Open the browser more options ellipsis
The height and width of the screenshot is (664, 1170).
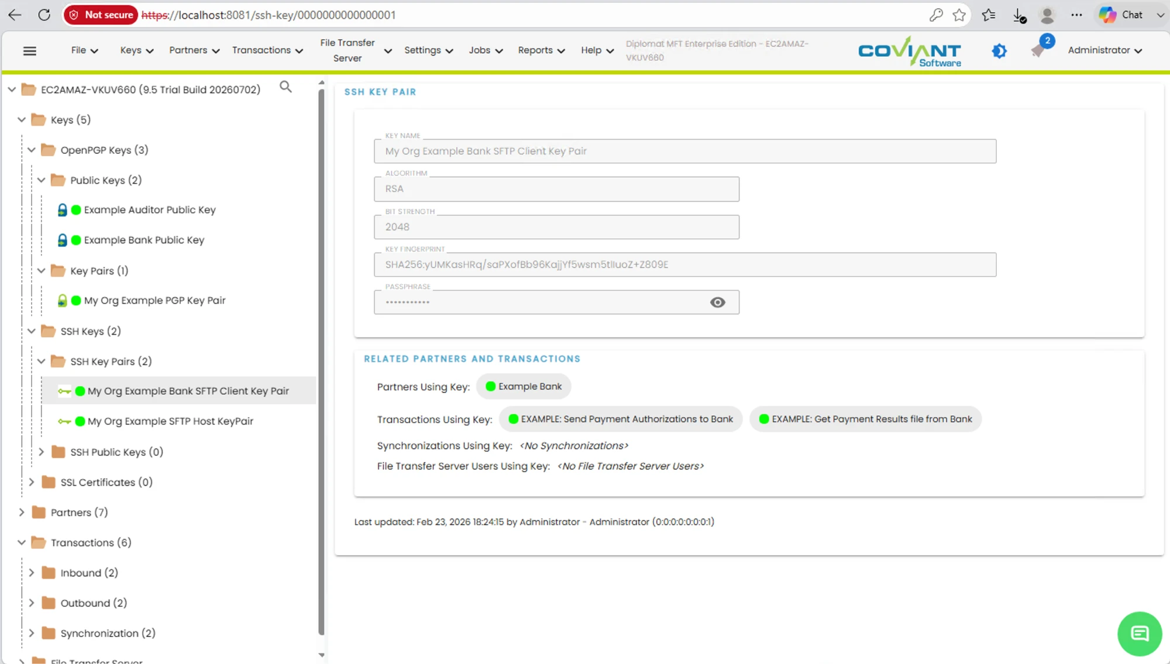pos(1076,15)
